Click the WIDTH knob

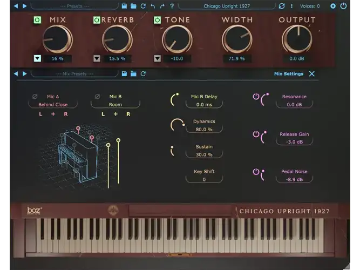(x=237, y=39)
